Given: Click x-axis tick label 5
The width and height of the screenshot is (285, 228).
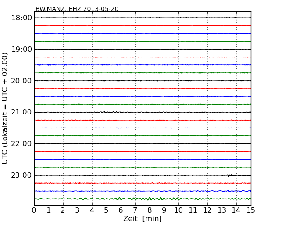Looking at the screenshot, I should coord(107,210).
